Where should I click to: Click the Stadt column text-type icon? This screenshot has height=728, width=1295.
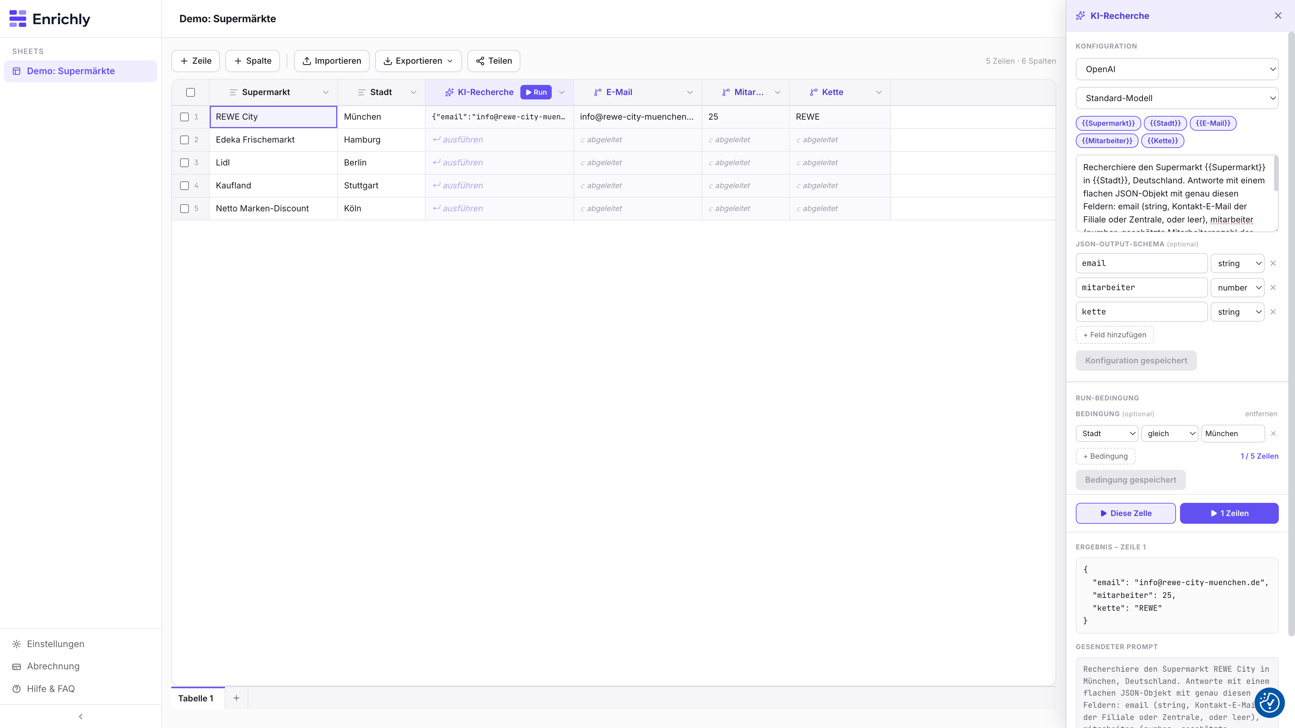pyautogui.click(x=362, y=92)
